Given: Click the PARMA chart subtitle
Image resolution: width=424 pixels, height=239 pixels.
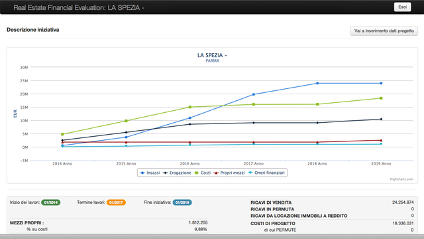Looking at the screenshot, I should (212, 61).
